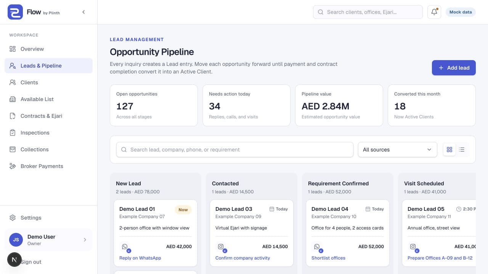Click the Pipeline value card
The image size is (488, 274).
tap(339, 105)
